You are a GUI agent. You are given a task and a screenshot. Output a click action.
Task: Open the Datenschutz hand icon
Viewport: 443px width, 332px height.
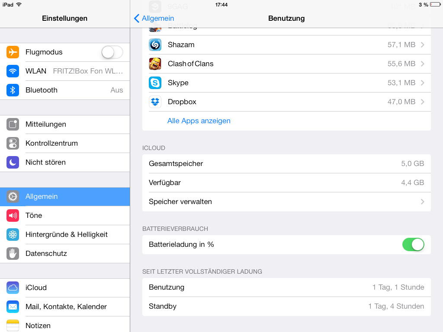13,253
